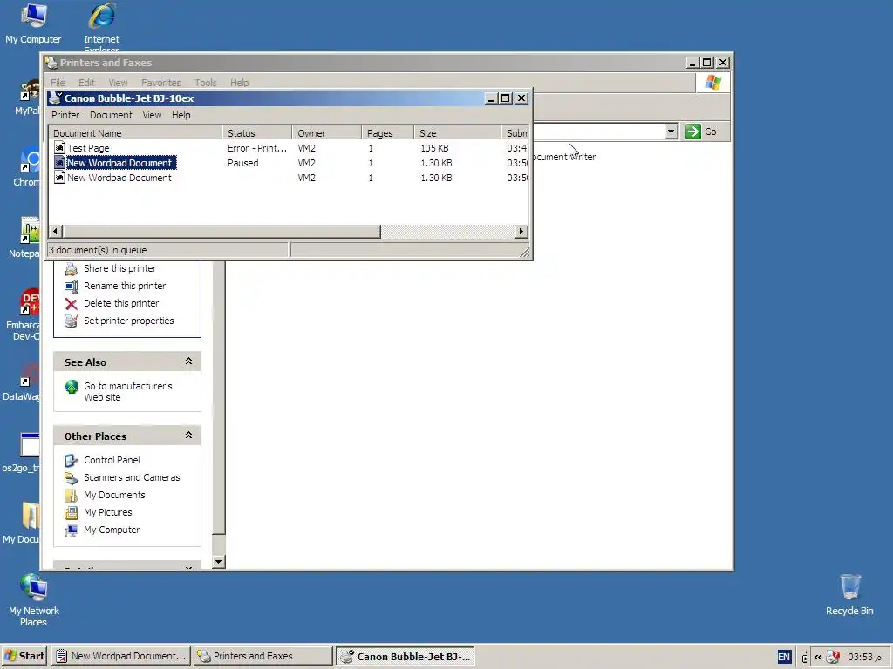Click the EN language indicator
The width and height of the screenshot is (893, 669).
[784, 657]
